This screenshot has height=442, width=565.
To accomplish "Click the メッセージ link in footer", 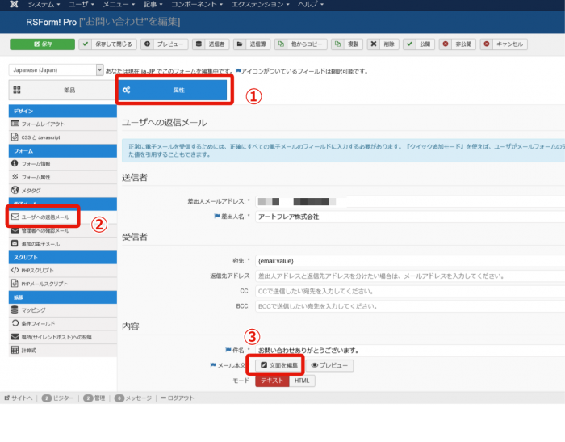I will tap(133, 398).
